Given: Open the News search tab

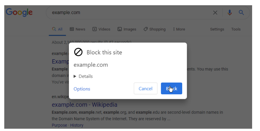Looking at the screenshot, I should click(x=77, y=29).
